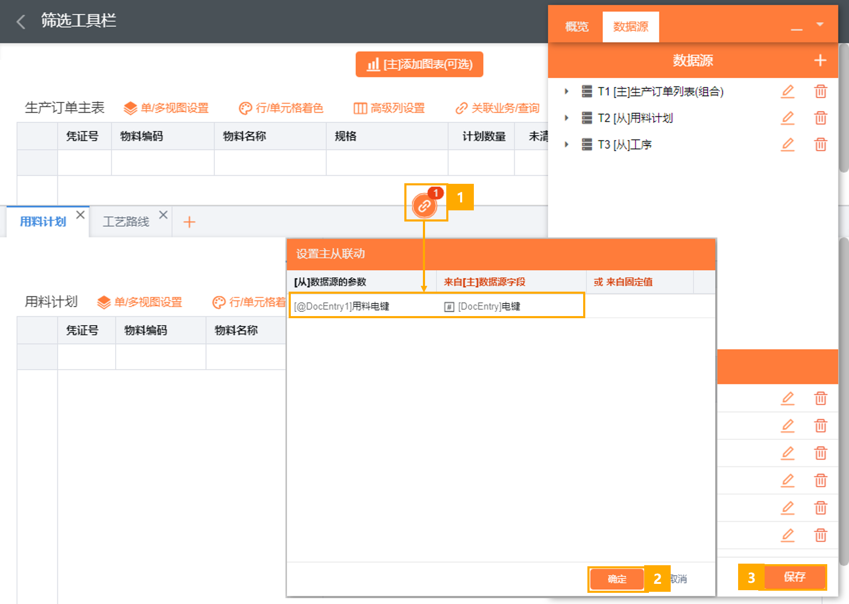This screenshot has height=604, width=849.
Task: Switch to the 数据源 panel tab
Action: click(631, 27)
